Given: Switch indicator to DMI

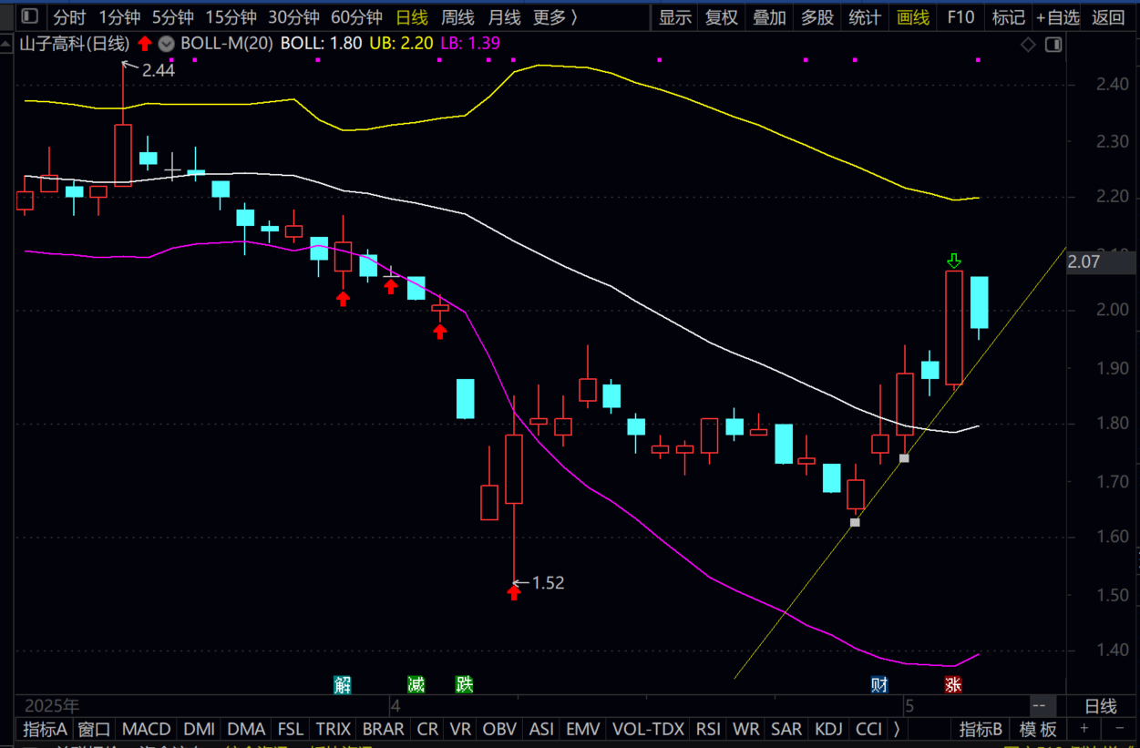Looking at the screenshot, I should click(x=200, y=729).
